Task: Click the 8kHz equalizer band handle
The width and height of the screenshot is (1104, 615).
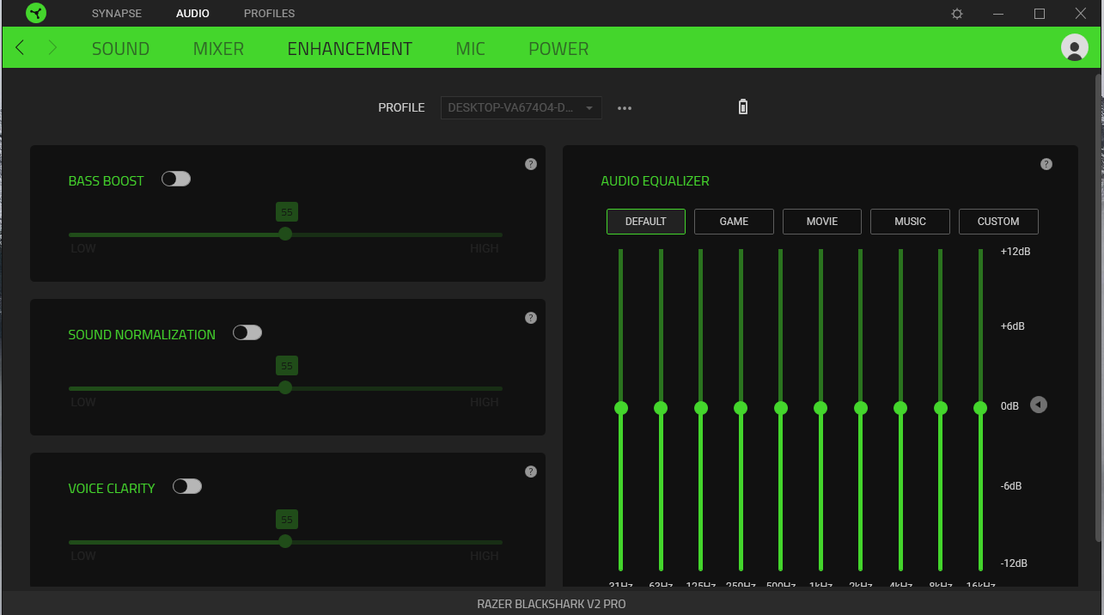Action: pos(941,408)
